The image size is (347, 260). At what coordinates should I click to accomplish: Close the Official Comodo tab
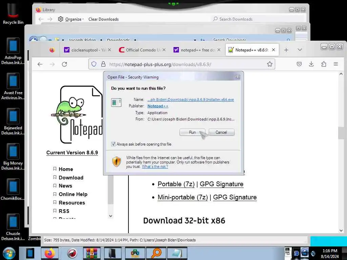coord(164,50)
